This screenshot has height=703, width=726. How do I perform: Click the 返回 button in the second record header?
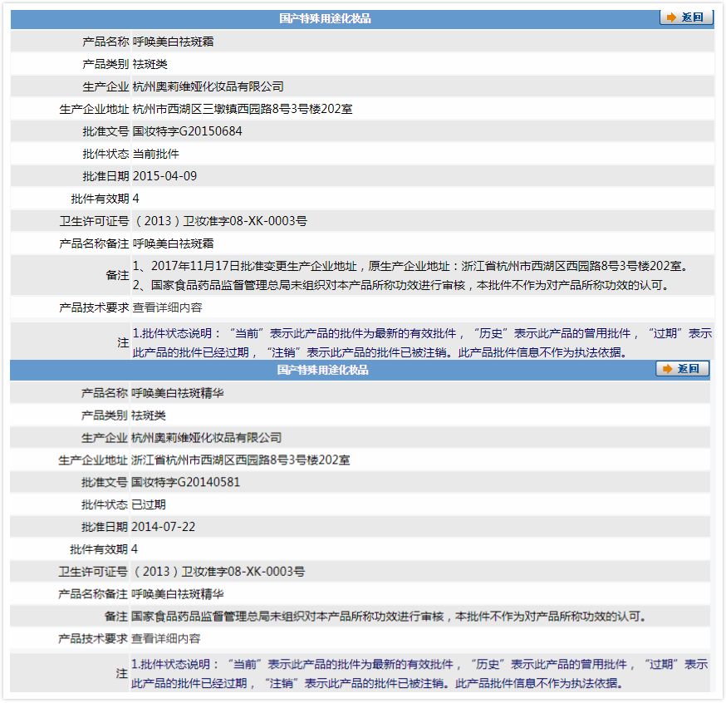point(683,369)
